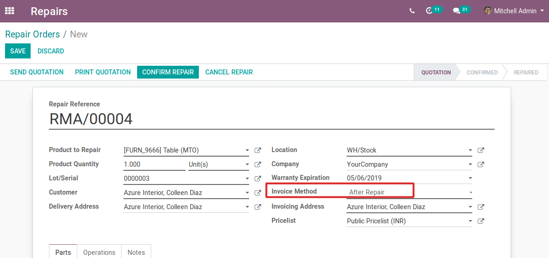The height and width of the screenshot is (258, 549).
Task: Switch to the Notes tab
Action: coord(136,252)
